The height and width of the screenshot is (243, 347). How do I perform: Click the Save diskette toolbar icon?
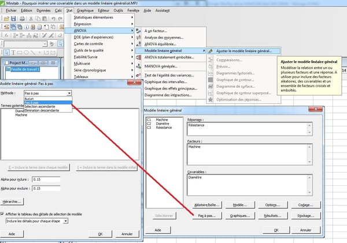pyautogui.click(x=13, y=19)
